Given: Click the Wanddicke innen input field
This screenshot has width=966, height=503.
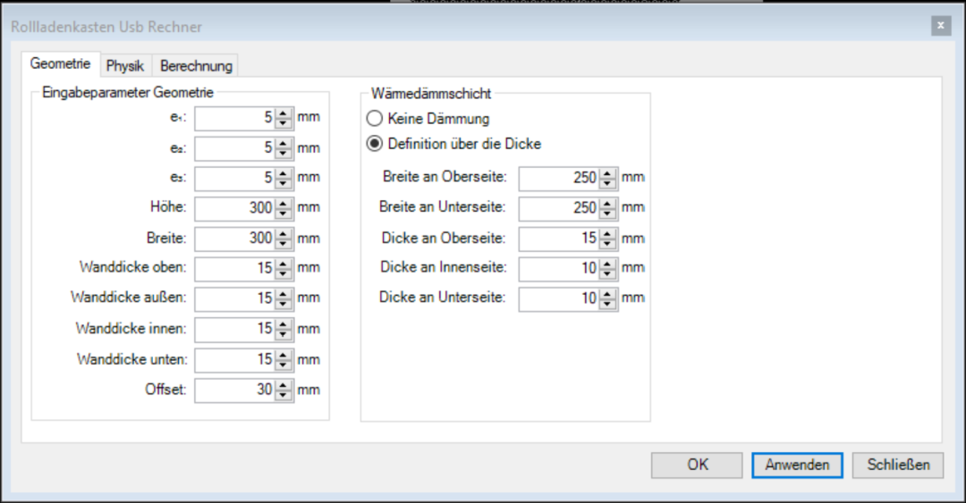Looking at the screenshot, I should 234,329.
